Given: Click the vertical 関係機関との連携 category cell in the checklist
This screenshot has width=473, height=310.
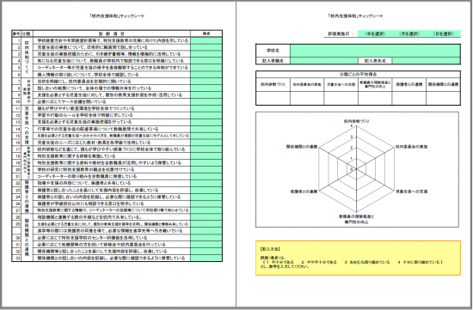Looking at the screenshot, I should [27, 237].
